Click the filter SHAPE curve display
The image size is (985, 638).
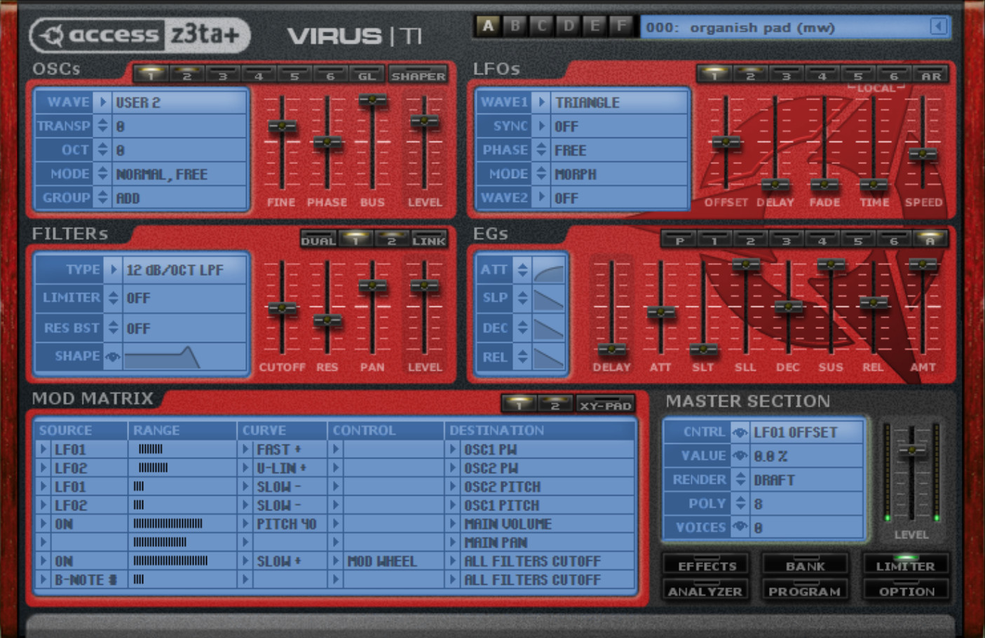tap(185, 357)
